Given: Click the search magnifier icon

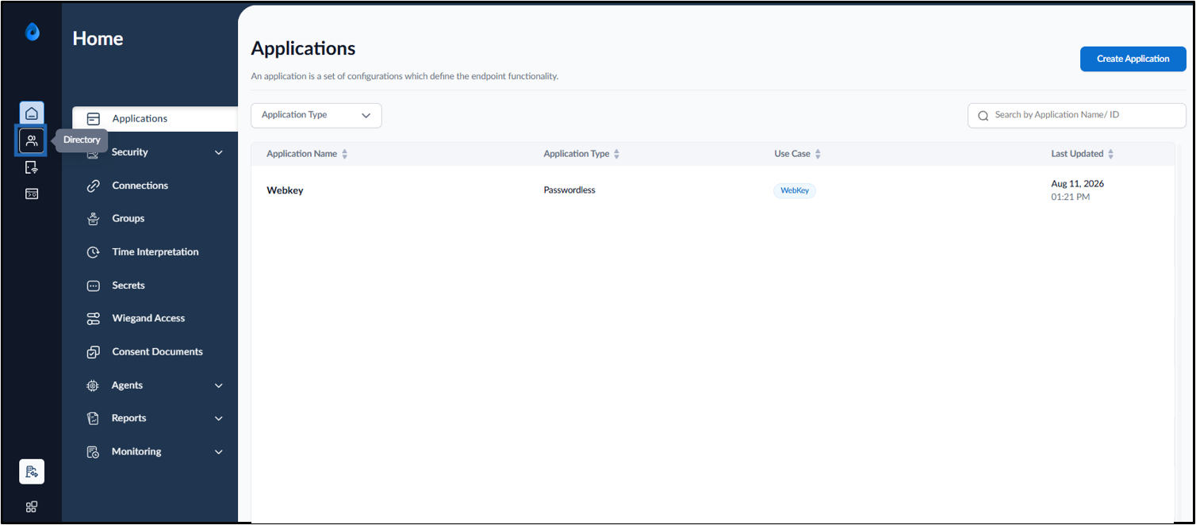Looking at the screenshot, I should click(983, 116).
